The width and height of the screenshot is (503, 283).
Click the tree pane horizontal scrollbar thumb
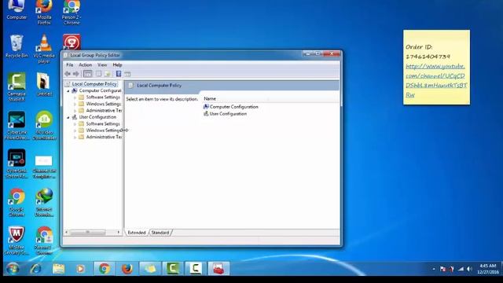pyautogui.click(x=87, y=232)
